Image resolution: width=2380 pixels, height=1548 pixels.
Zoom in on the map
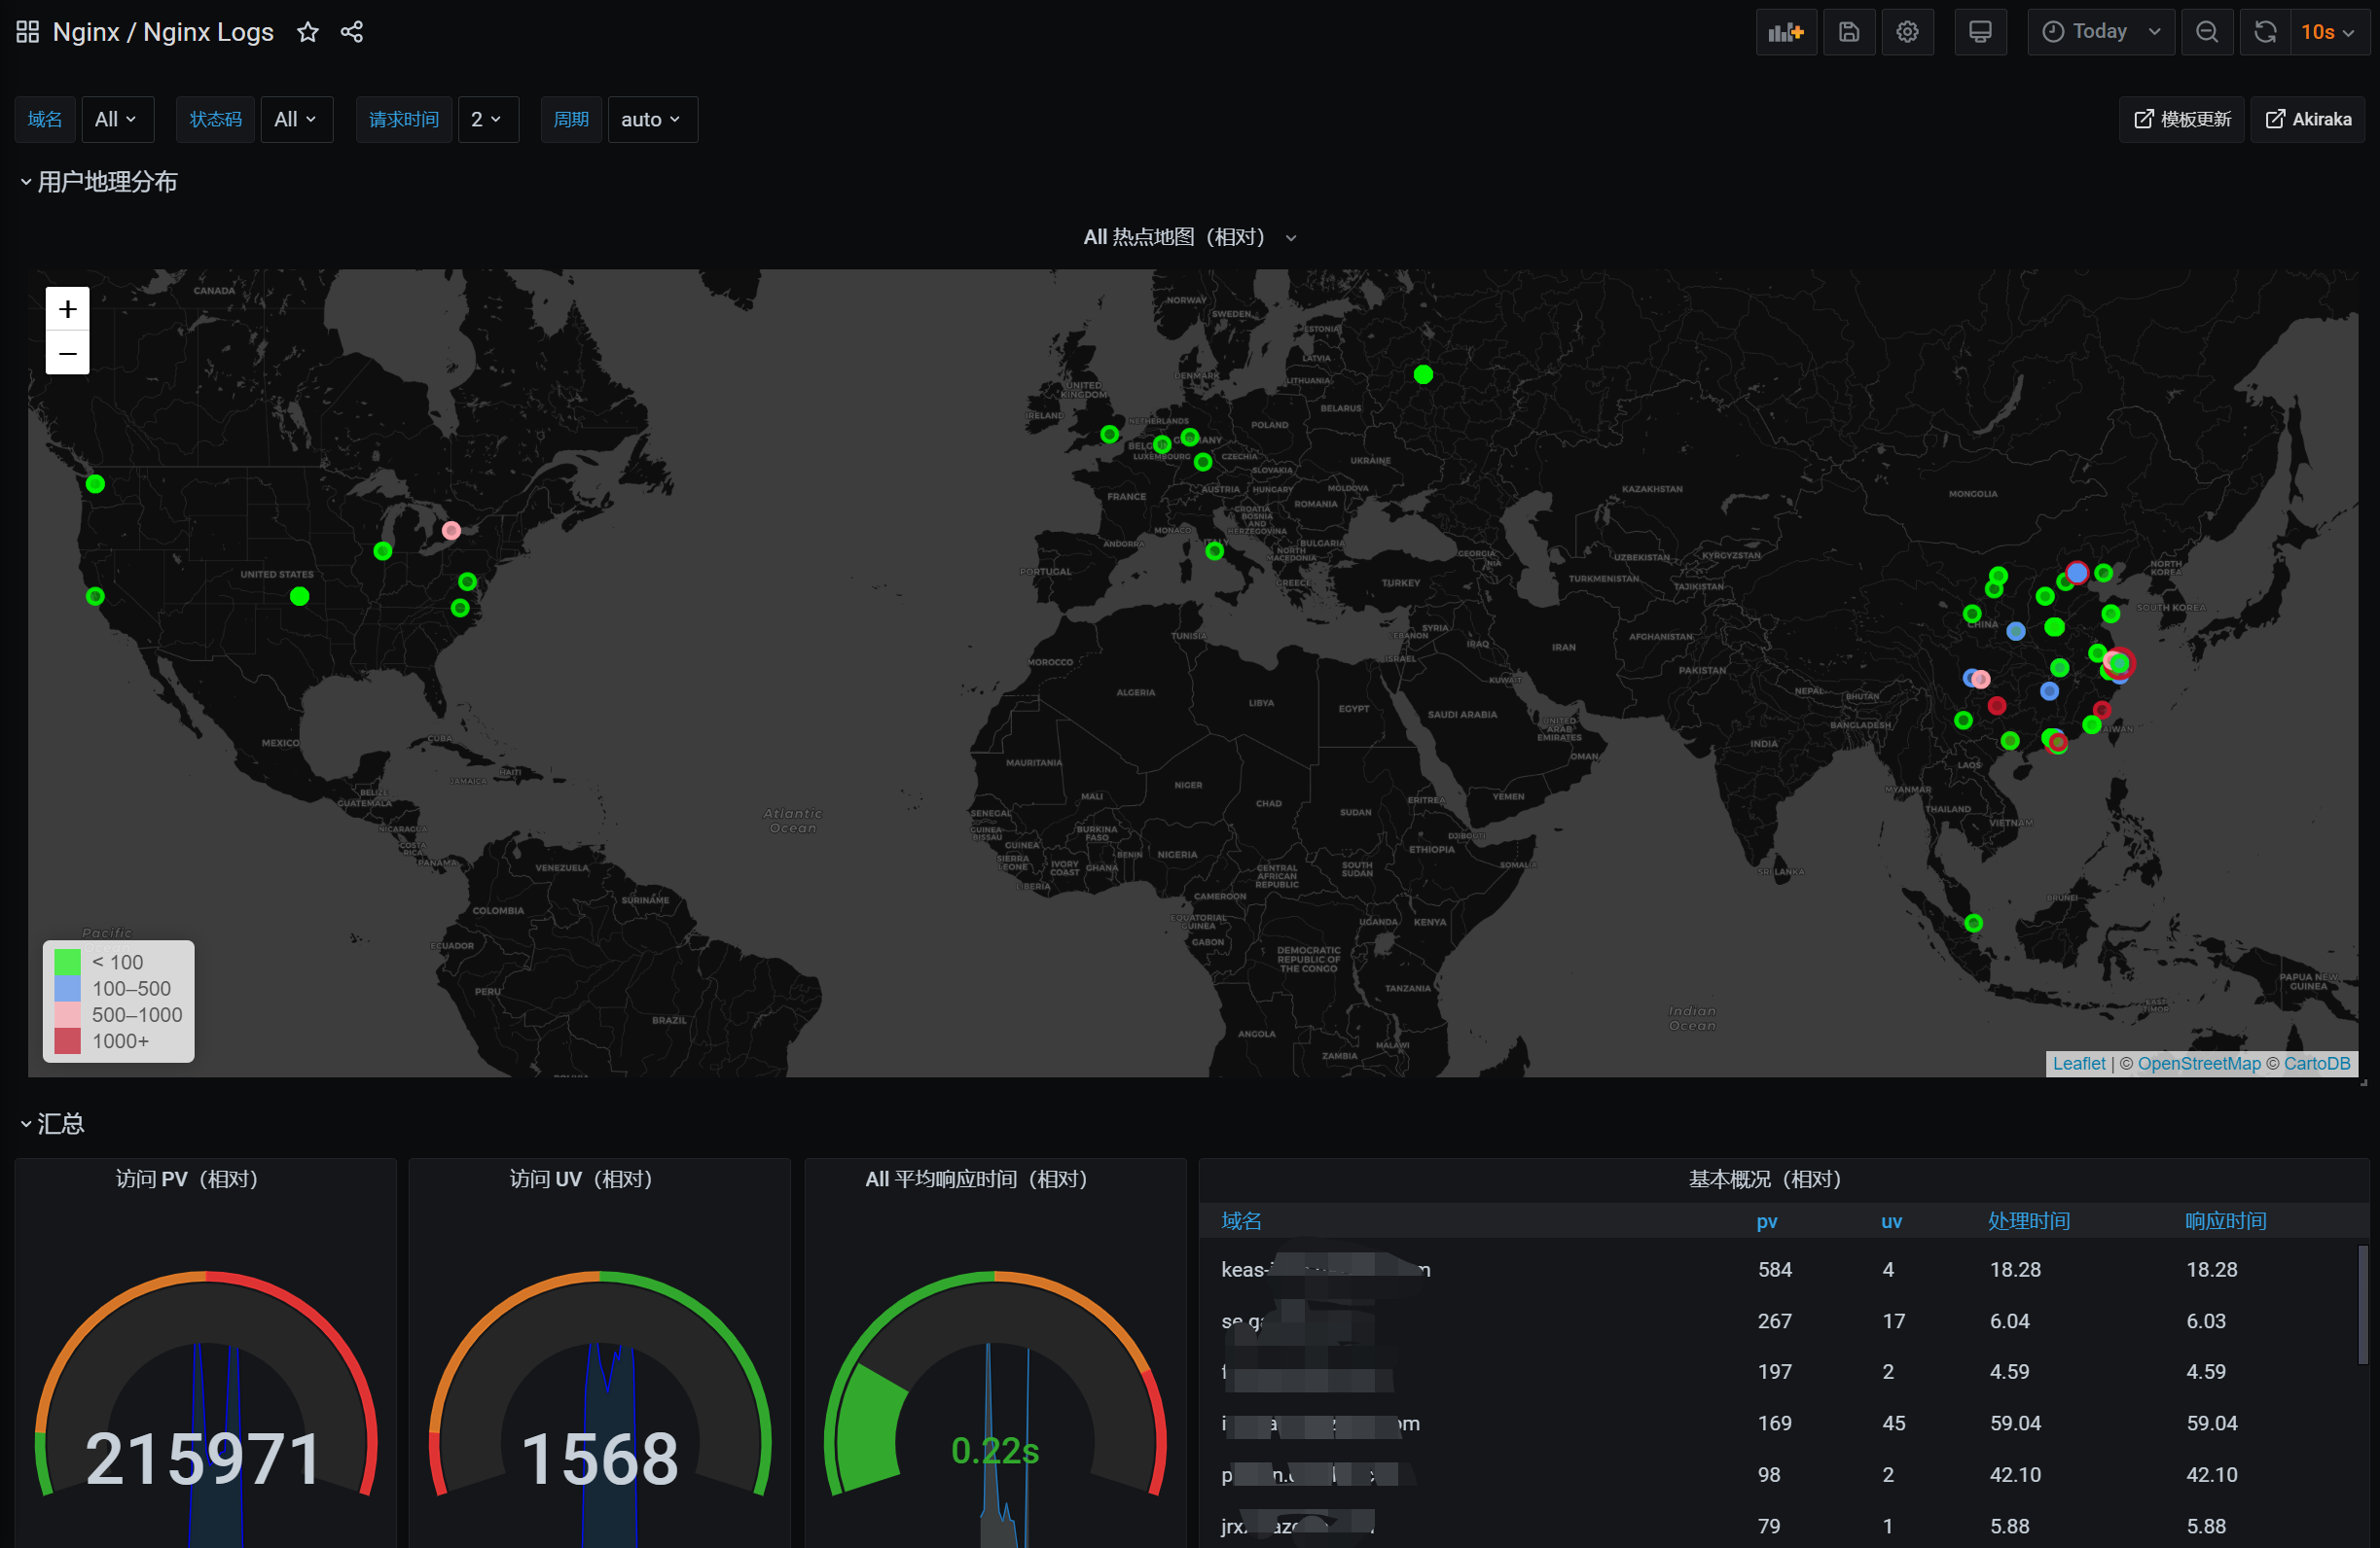pyautogui.click(x=67, y=309)
